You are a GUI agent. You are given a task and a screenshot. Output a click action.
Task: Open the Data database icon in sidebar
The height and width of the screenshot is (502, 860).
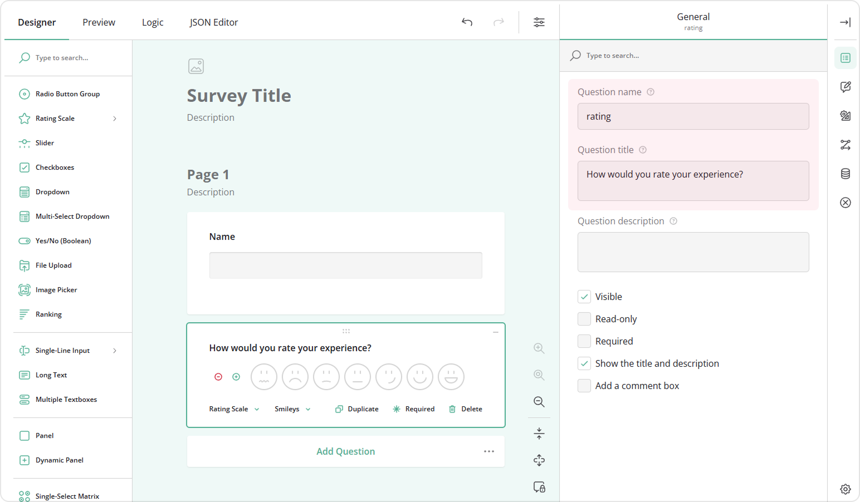click(845, 174)
